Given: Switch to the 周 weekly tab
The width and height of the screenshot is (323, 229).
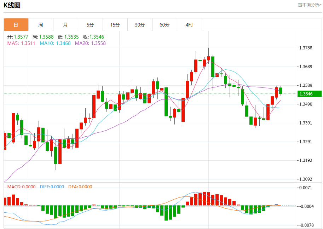Looking at the screenshot, I should 41,25.
